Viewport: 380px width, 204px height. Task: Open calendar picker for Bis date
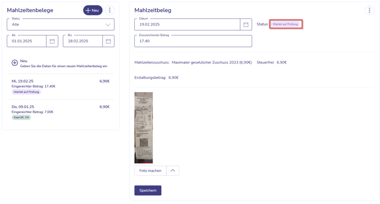click(x=108, y=41)
